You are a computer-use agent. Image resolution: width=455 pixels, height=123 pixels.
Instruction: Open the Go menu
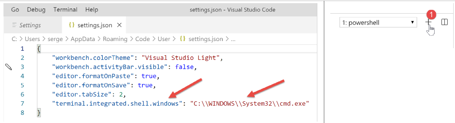tap(15, 9)
